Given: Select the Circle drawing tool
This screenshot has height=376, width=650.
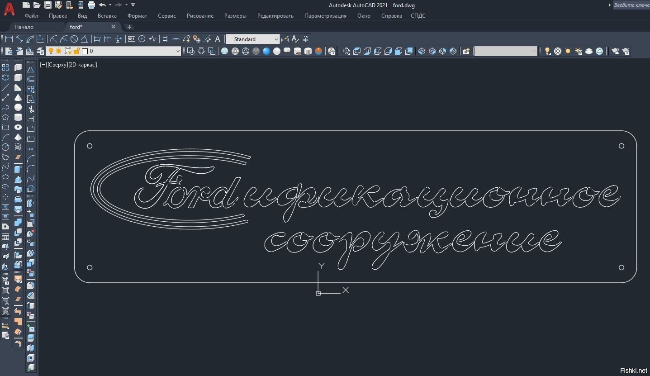Looking at the screenshot, I should [5, 147].
